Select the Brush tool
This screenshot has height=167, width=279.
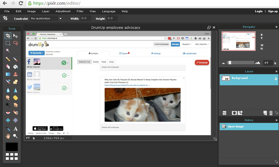pyautogui.click(x=15, y=59)
